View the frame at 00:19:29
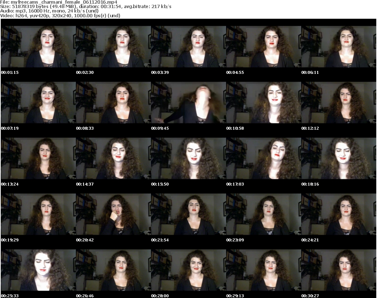Screen dimensions: 377x298 pos(38,214)
